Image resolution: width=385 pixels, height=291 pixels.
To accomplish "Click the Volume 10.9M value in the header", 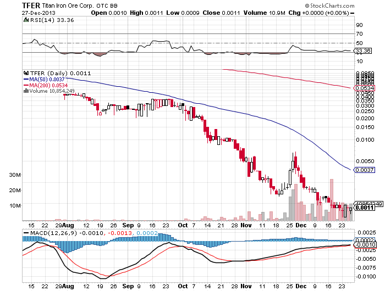I will [264, 13].
